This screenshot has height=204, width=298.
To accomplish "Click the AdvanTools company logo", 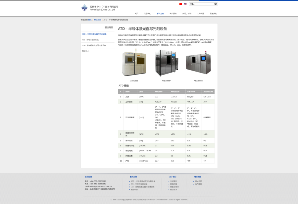I will (x=99, y=8).
